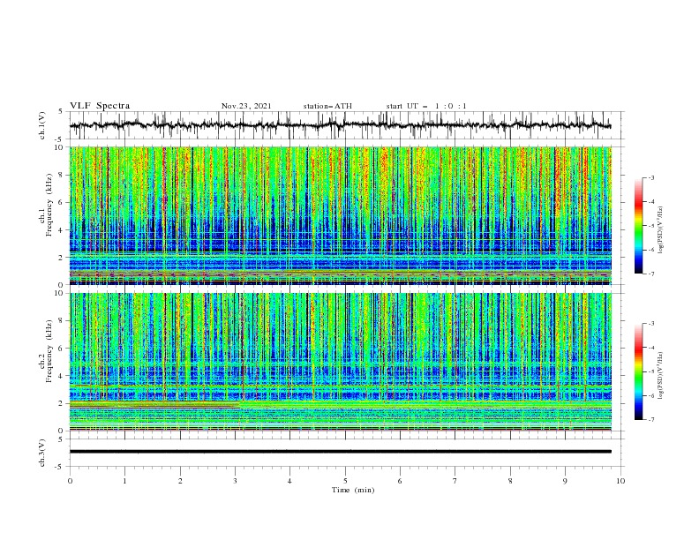Click the "10" kHz tick on ch.2 spectrogram

pos(59,293)
